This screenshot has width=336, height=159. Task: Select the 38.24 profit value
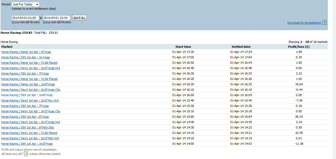click(299, 117)
